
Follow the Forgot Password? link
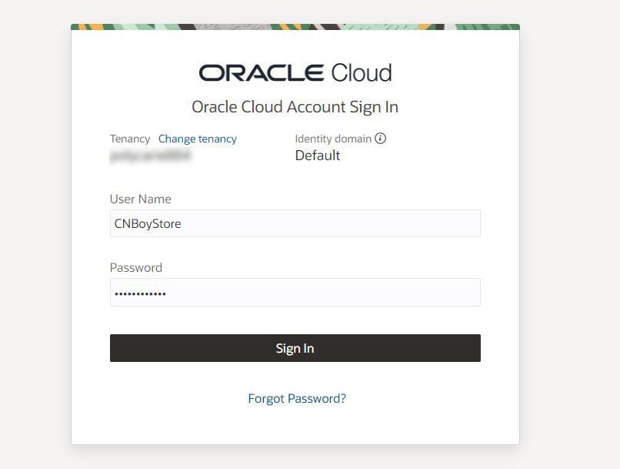point(297,399)
